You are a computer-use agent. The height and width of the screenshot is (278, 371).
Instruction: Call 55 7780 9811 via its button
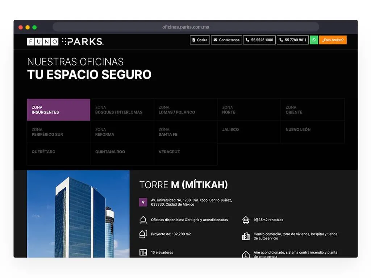tap(293, 40)
